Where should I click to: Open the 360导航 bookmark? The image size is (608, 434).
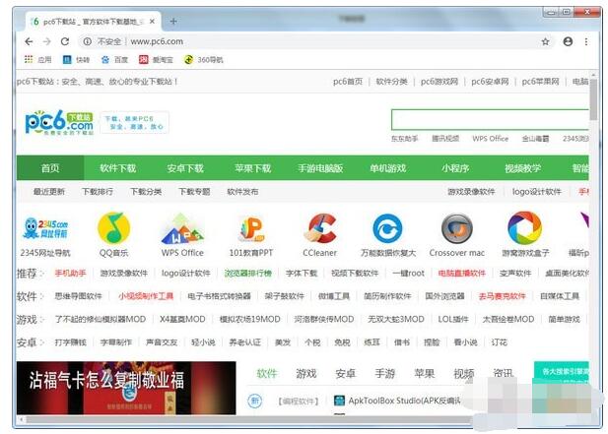click(x=204, y=60)
